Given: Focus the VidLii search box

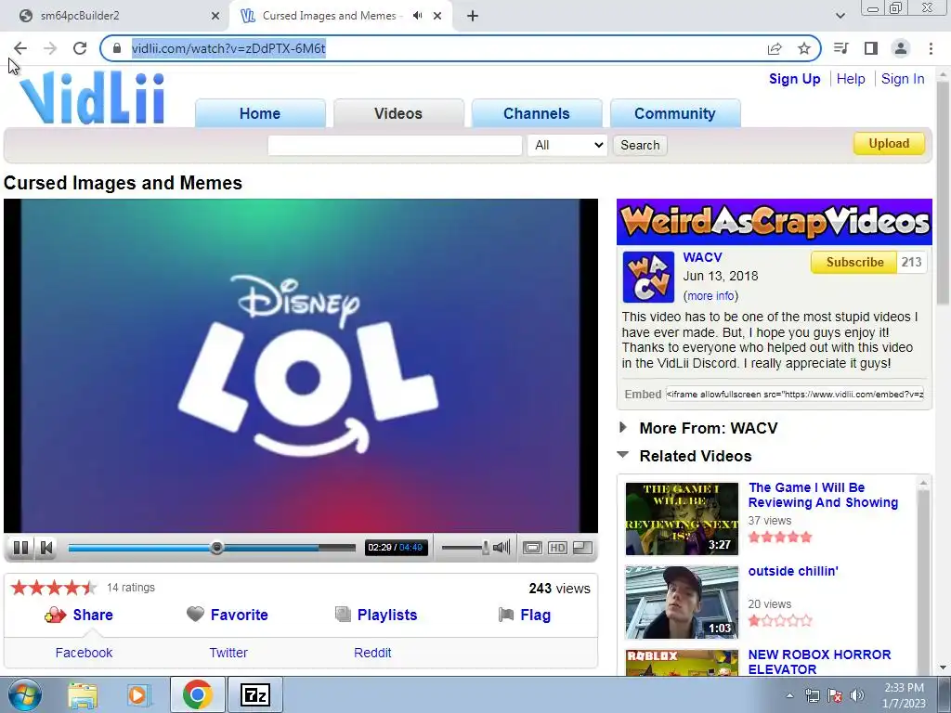Looking at the screenshot, I should (394, 146).
